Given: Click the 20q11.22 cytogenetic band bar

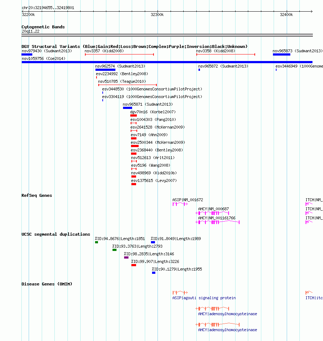Looking at the screenshot, I should [x=167, y=35].
